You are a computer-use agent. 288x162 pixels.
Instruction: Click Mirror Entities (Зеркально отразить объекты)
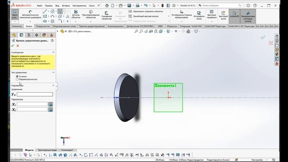tap(146, 11)
